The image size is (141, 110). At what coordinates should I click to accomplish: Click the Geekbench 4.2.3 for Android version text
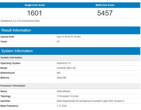click(20, 21)
